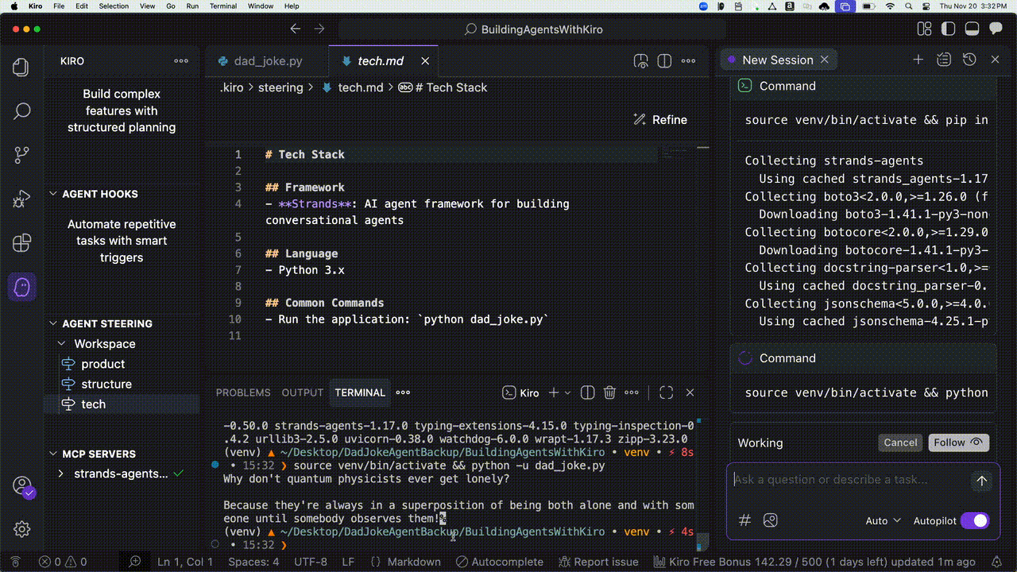Show more panel tabs via ellipsis after TERMINAL
The width and height of the screenshot is (1017, 572).
tap(403, 392)
